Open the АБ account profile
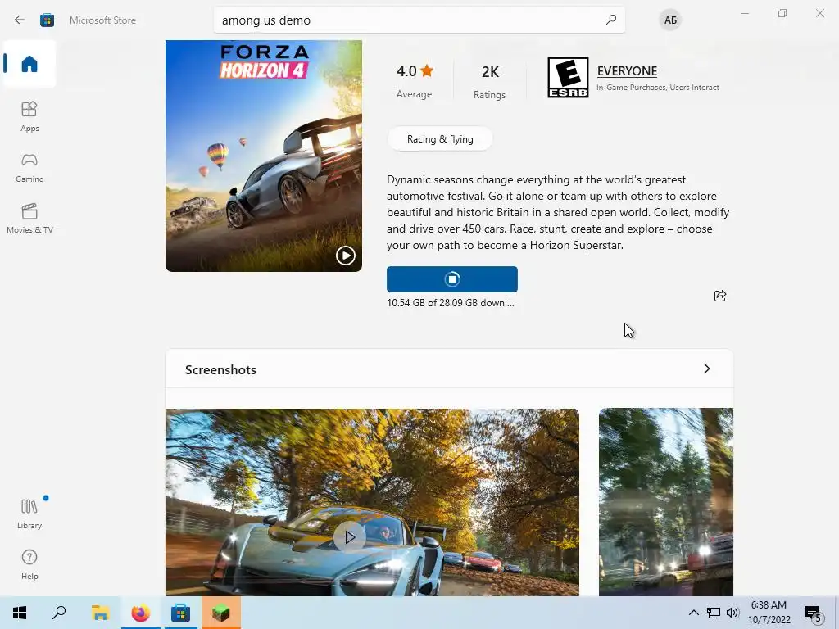Screen dimensions: 839x629 point(670,20)
